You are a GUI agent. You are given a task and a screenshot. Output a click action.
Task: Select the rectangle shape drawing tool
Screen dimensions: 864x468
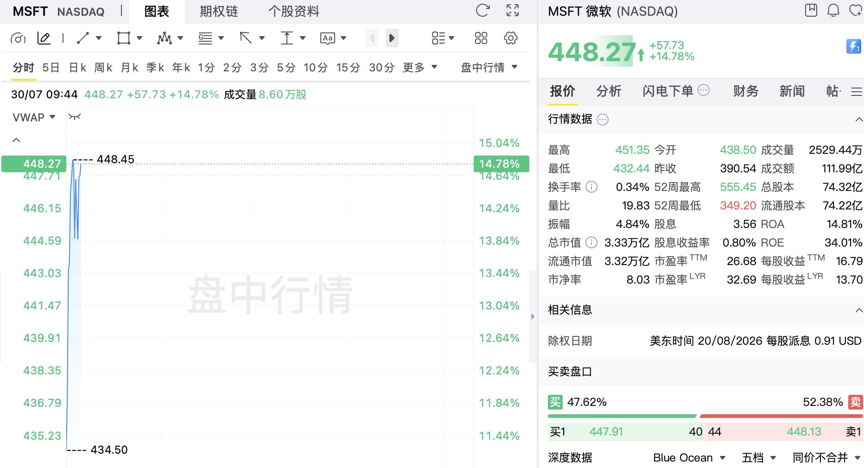(x=123, y=38)
